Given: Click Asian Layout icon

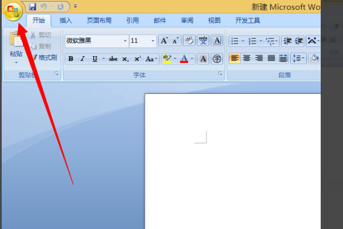Looking at the screenshot, I should tap(313, 41).
